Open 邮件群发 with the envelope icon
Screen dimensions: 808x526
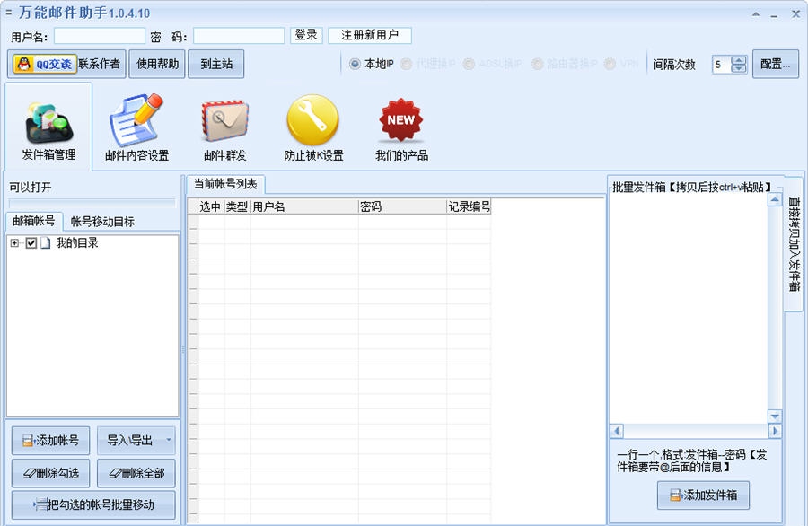pos(223,118)
